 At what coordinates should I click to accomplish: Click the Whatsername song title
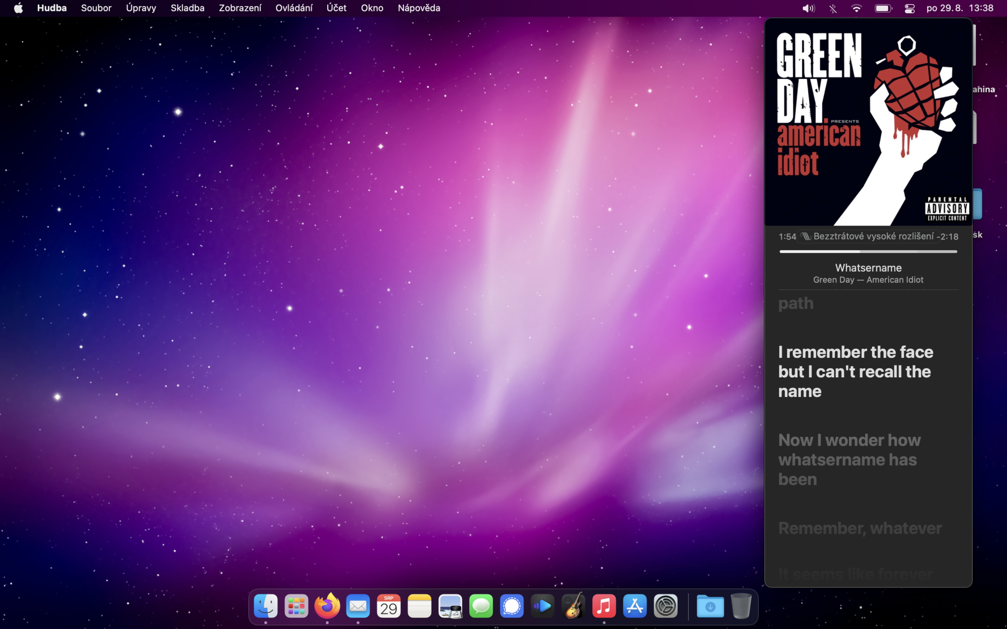tap(868, 268)
